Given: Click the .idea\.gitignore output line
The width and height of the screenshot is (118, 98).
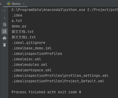Looking at the screenshot, I should (28, 43).
